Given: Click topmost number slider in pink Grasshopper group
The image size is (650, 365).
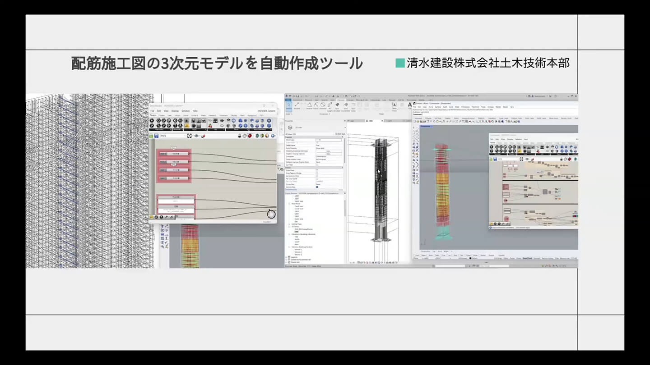Looking at the screenshot, I should 174,154.
